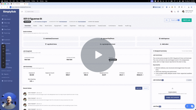Screen dimensions: 196x110
Task: Switch to the Details tab
Action: 120,26
